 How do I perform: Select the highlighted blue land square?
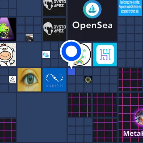pos(71,71)
